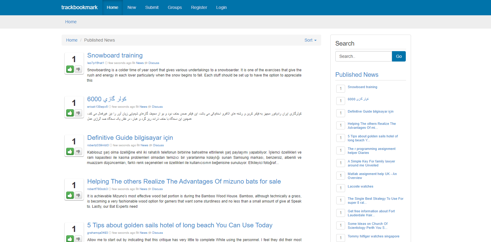This screenshot has height=242, width=491.
Task: Open "Definitive Guide bilgisayar için" post title
Action: [x=130, y=138]
